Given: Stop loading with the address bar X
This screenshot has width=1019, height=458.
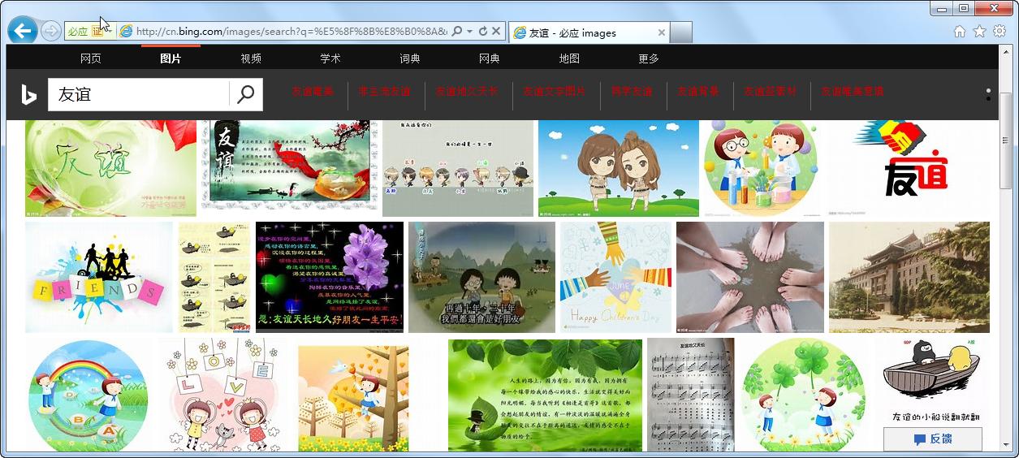Looking at the screenshot, I should 495,31.
